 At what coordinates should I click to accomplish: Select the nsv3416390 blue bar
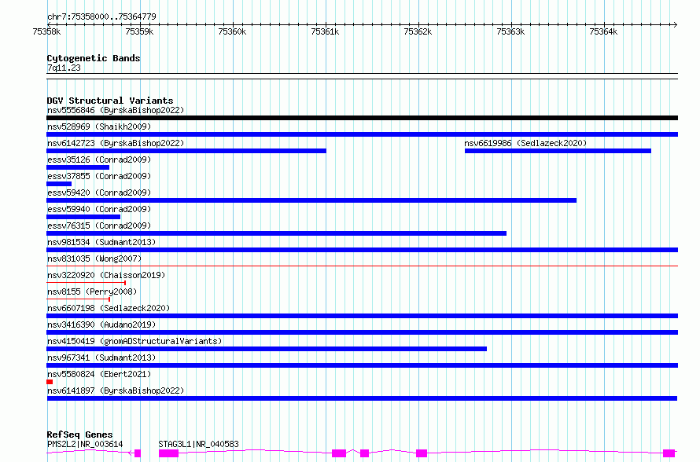pyautogui.click(x=362, y=332)
